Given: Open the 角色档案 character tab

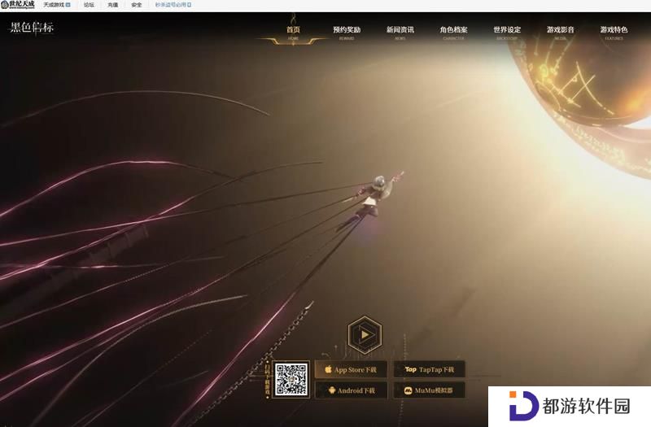Looking at the screenshot, I should tap(453, 31).
